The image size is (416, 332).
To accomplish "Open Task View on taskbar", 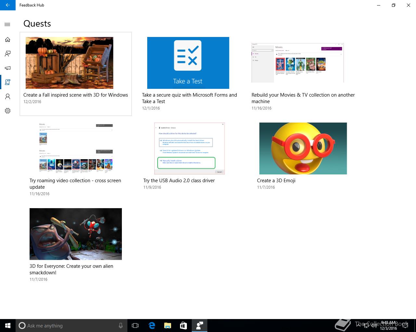I will (x=135, y=326).
